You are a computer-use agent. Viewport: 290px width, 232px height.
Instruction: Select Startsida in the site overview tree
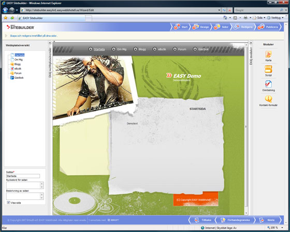[x=20, y=55]
